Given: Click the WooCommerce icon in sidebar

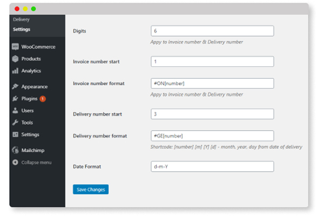Looking at the screenshot, I should 16,47.
